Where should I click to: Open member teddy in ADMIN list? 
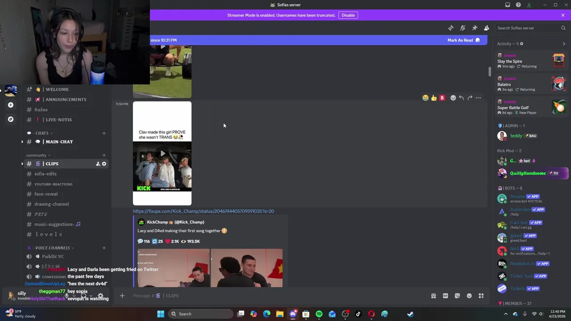pos(532,136)
